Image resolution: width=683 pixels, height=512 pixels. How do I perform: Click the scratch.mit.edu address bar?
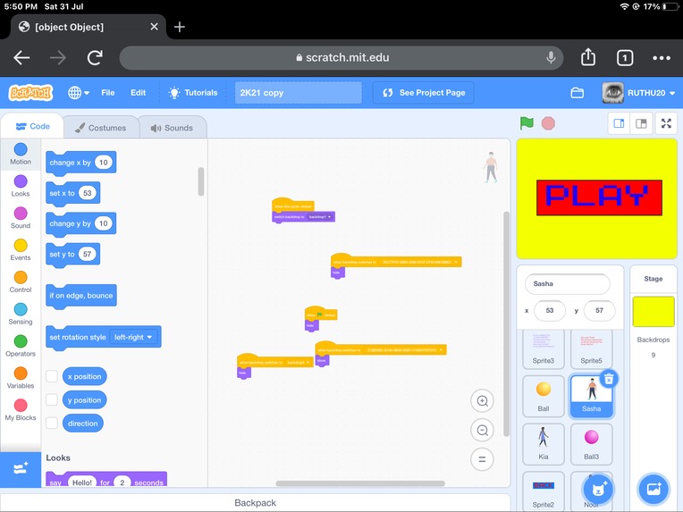341,57
